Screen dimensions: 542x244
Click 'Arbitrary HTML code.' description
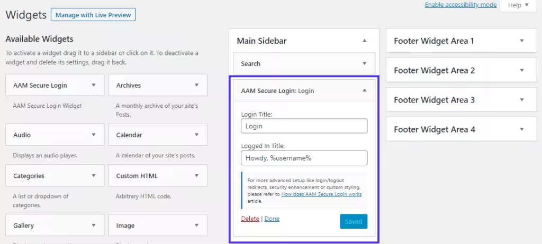coord(144,196)
